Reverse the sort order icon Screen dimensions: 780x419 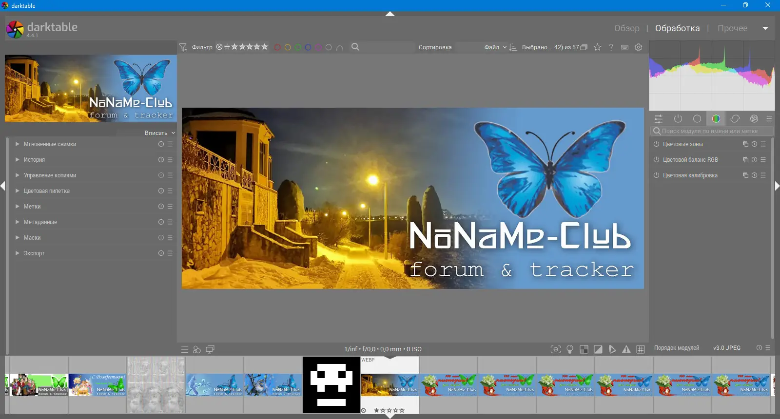(513, 47)
